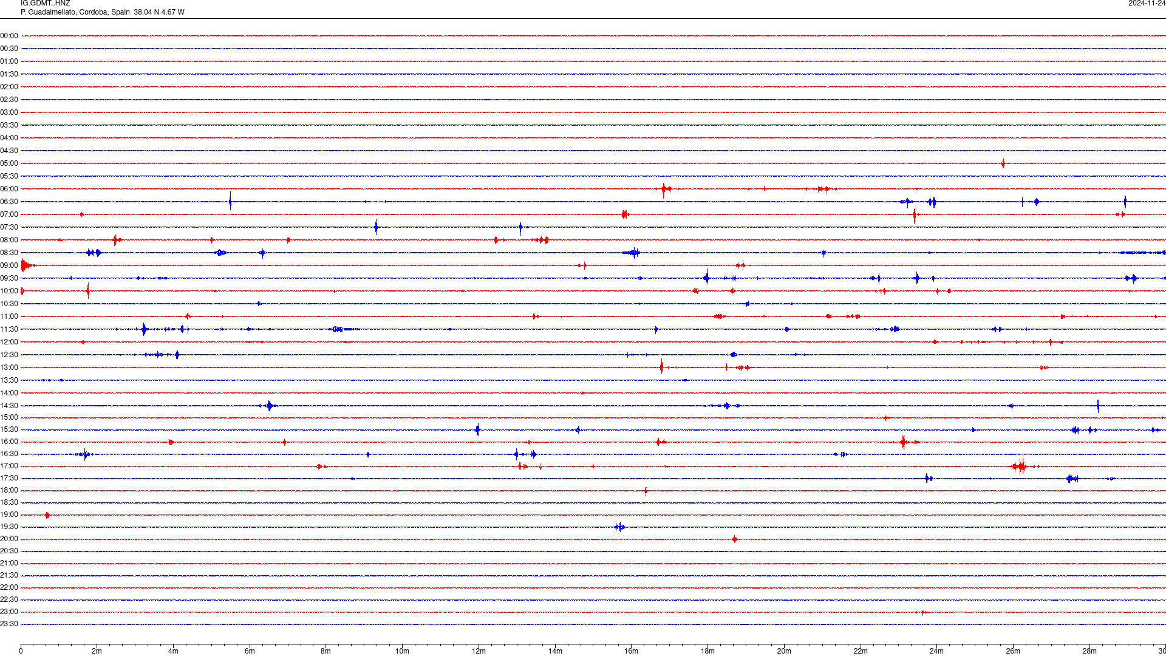Click the red event on the 20:00 trace

coord(735,539)
